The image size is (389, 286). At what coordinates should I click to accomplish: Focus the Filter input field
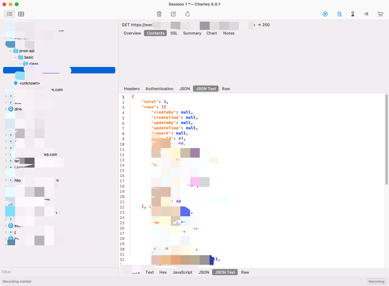click(59, 272)
